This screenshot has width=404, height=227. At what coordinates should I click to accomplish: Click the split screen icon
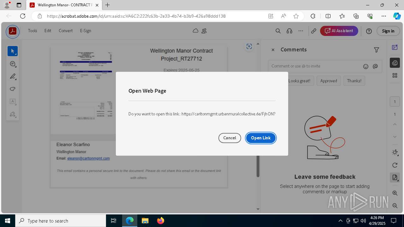(x=328, y=16)
